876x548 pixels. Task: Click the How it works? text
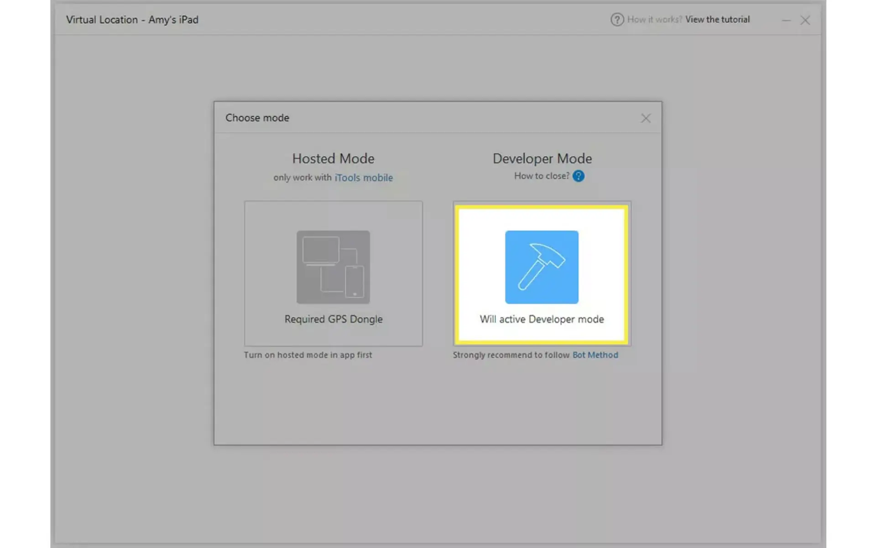(x=655, y=19)
